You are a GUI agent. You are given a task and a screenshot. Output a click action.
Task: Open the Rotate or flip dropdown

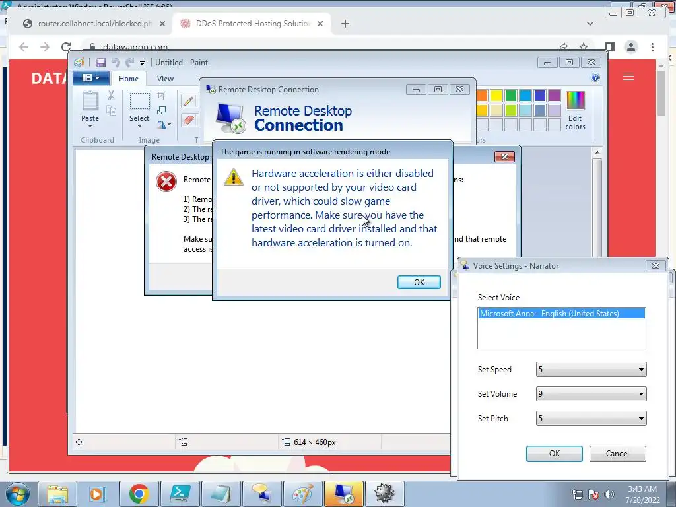click(x=164, y=125)
